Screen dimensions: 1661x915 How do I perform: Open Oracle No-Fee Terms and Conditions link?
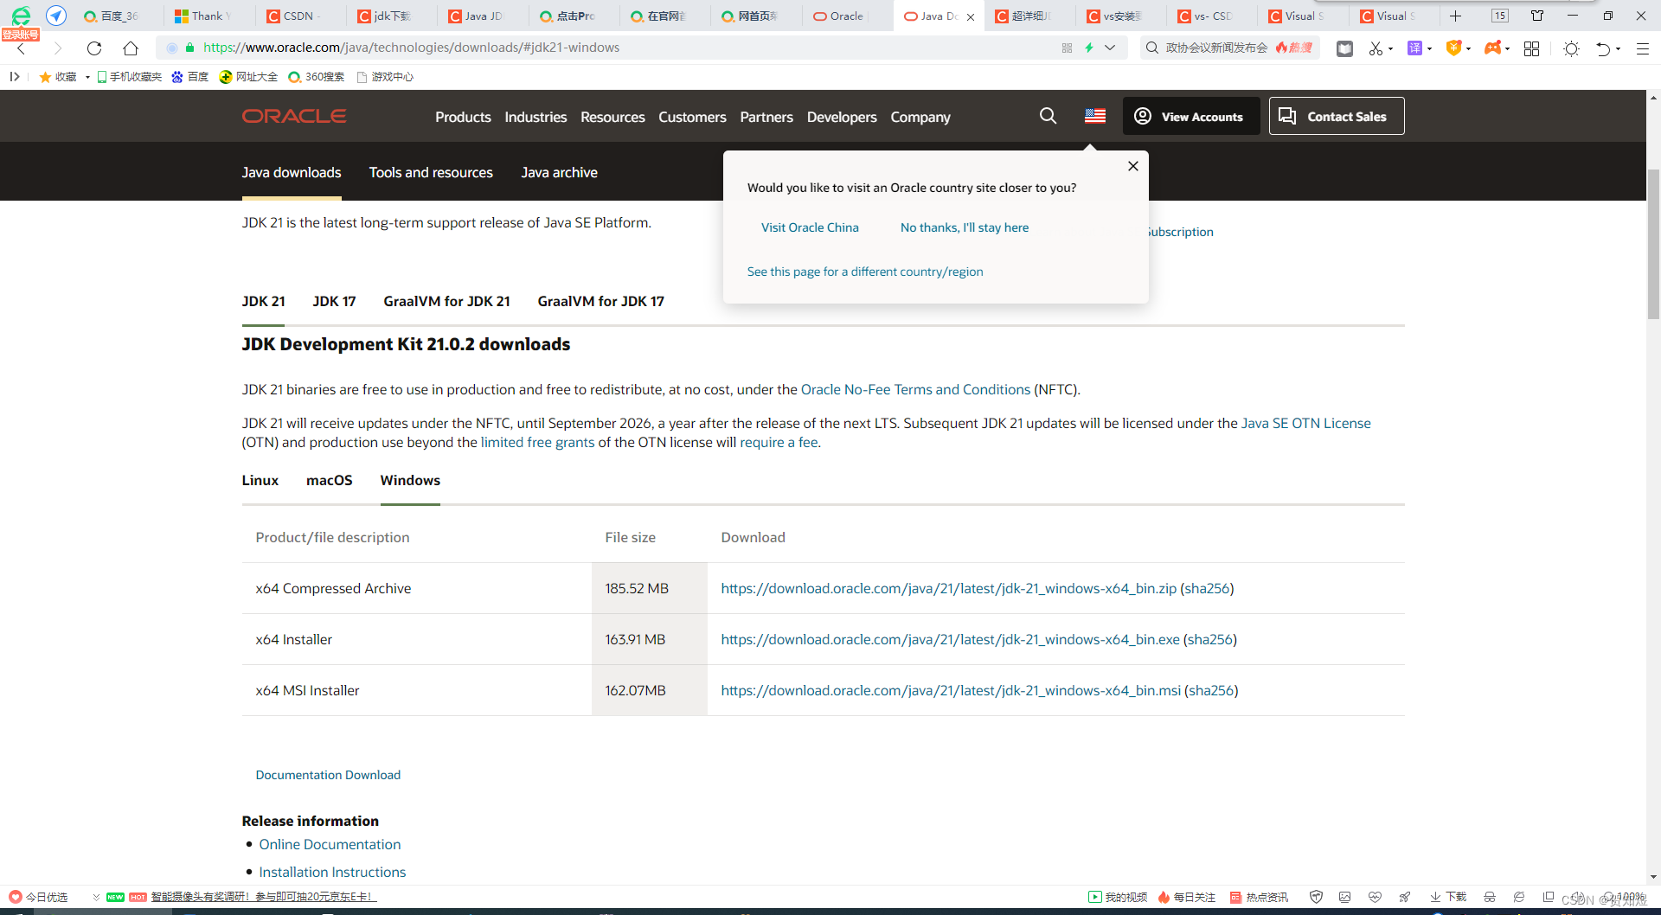915,389
